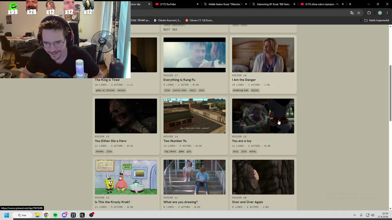Click the page's vertical scrollbar thumb

[x=390, y=93]
